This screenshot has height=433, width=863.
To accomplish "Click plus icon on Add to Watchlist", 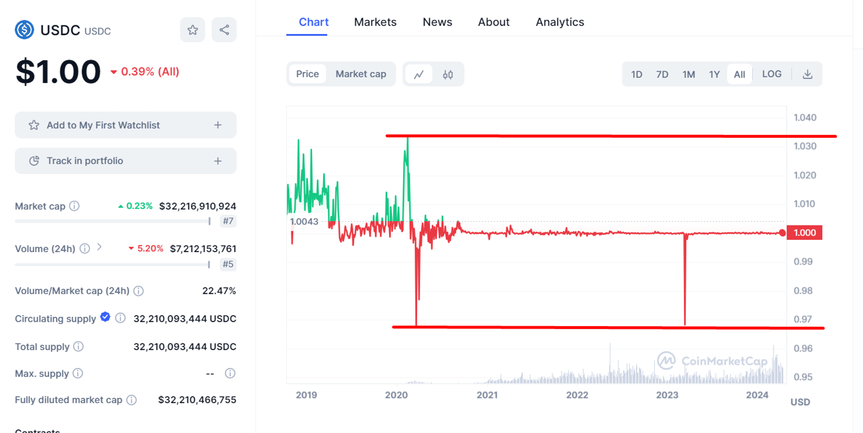I will tap(218, 125).
